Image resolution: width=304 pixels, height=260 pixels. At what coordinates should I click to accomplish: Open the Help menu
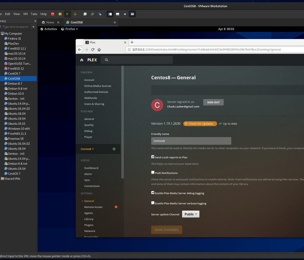[x=43, y=14]
